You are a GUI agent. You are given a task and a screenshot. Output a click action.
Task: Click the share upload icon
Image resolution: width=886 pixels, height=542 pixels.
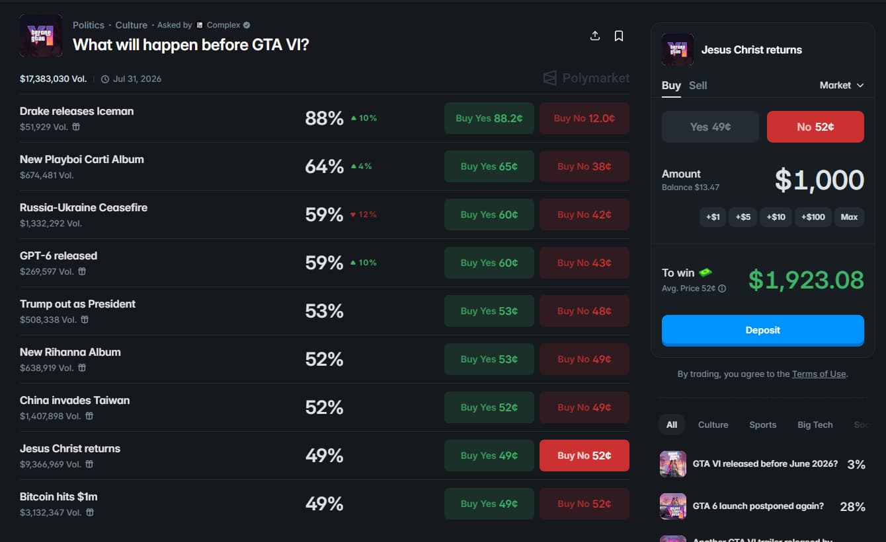(x=595, y=36)
